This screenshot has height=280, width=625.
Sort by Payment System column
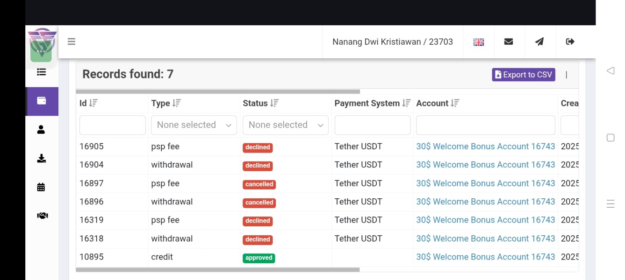(406, 103)
